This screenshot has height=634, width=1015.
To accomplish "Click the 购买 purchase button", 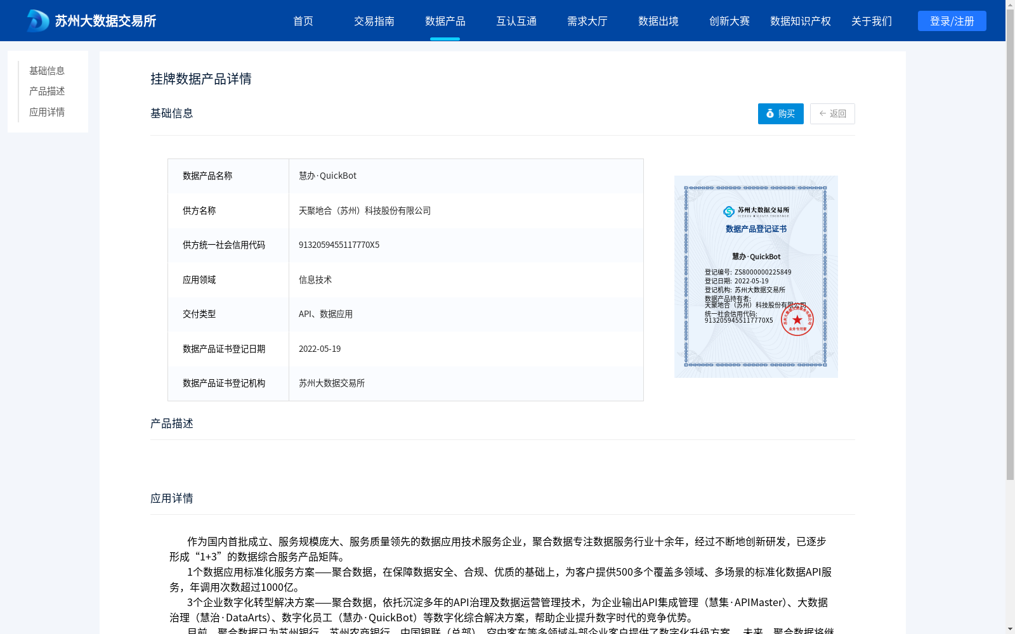I will point(781,113).
